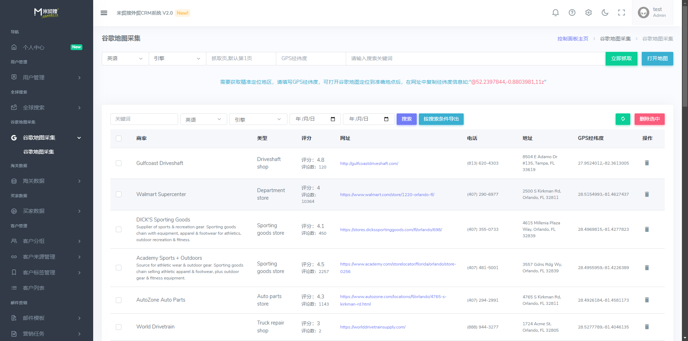
Task: Expand the 用户管理 sidebar menu
Action: pos(47,77)
